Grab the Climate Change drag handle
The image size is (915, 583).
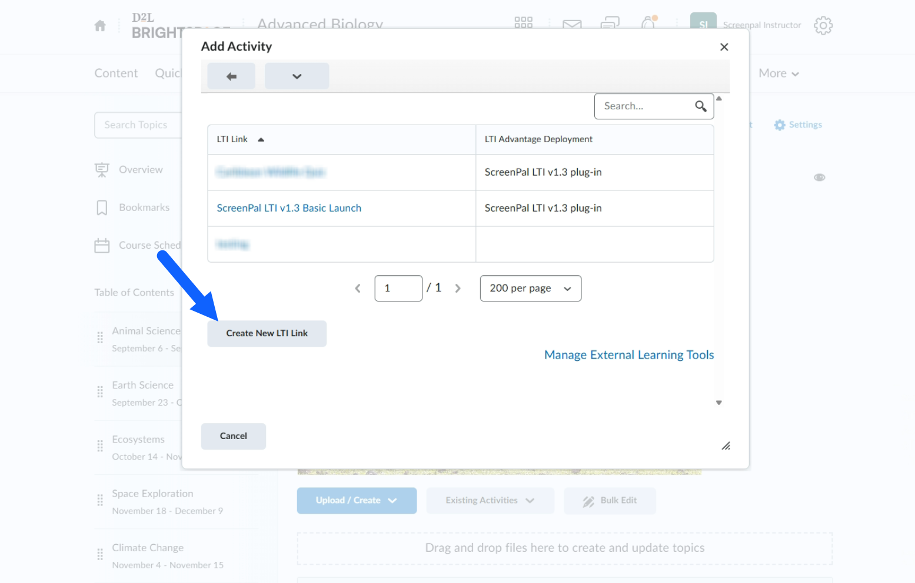[100, 555]
